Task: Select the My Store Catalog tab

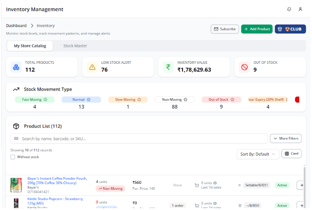Action: pos(30,46)
